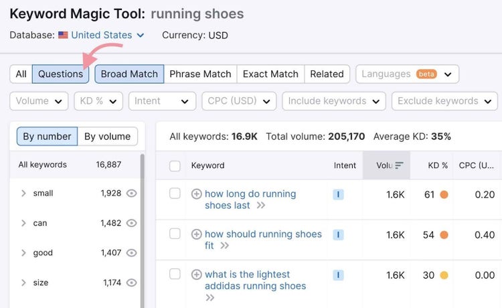This screenshot has width=502, height=308.
Task: Click the 'running shoes' title text
Action: click(x=197, y=14)
